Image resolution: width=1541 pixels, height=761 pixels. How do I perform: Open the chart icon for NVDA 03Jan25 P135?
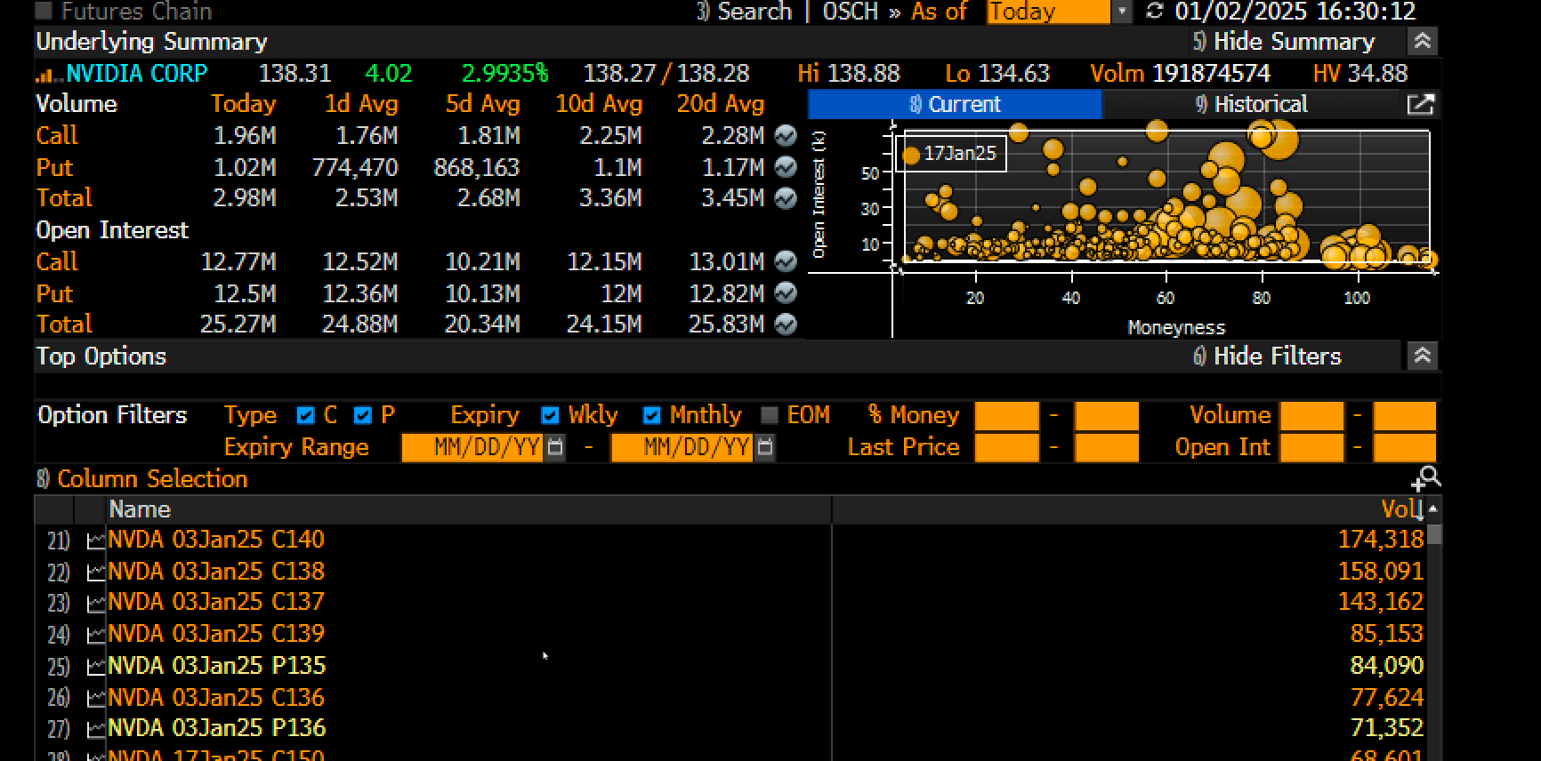[x=95, y=666]
